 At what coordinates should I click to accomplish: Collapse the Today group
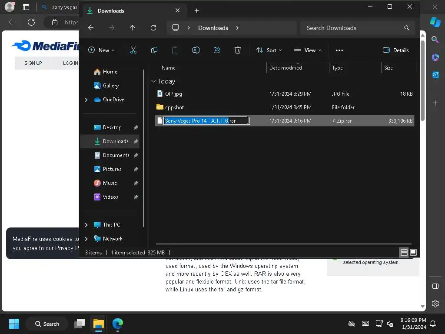153,81
